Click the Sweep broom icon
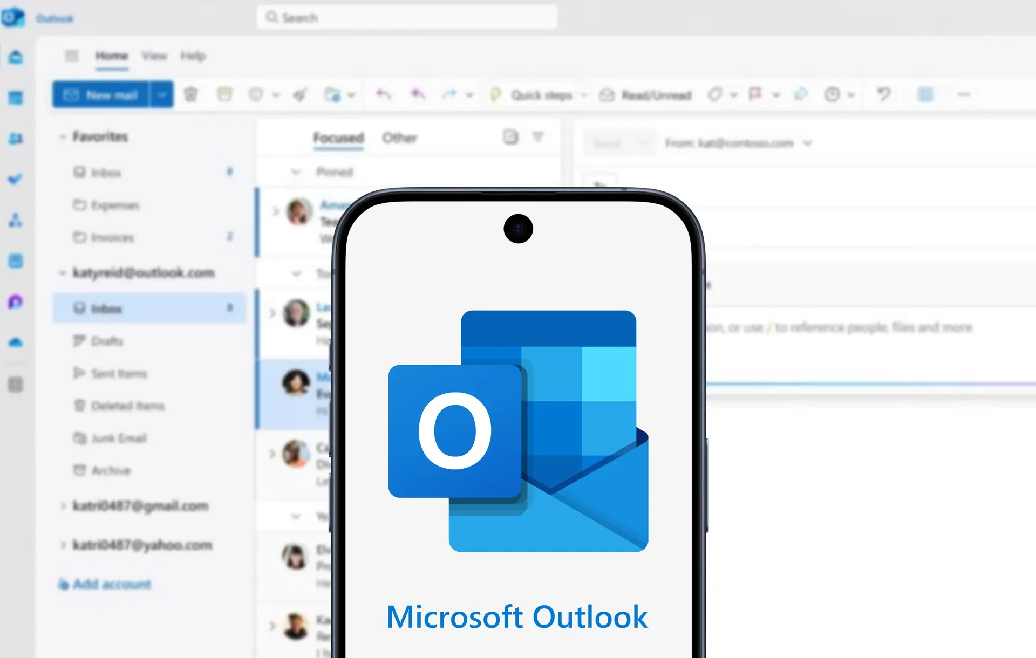1036x658 pixels. (300, 95)
